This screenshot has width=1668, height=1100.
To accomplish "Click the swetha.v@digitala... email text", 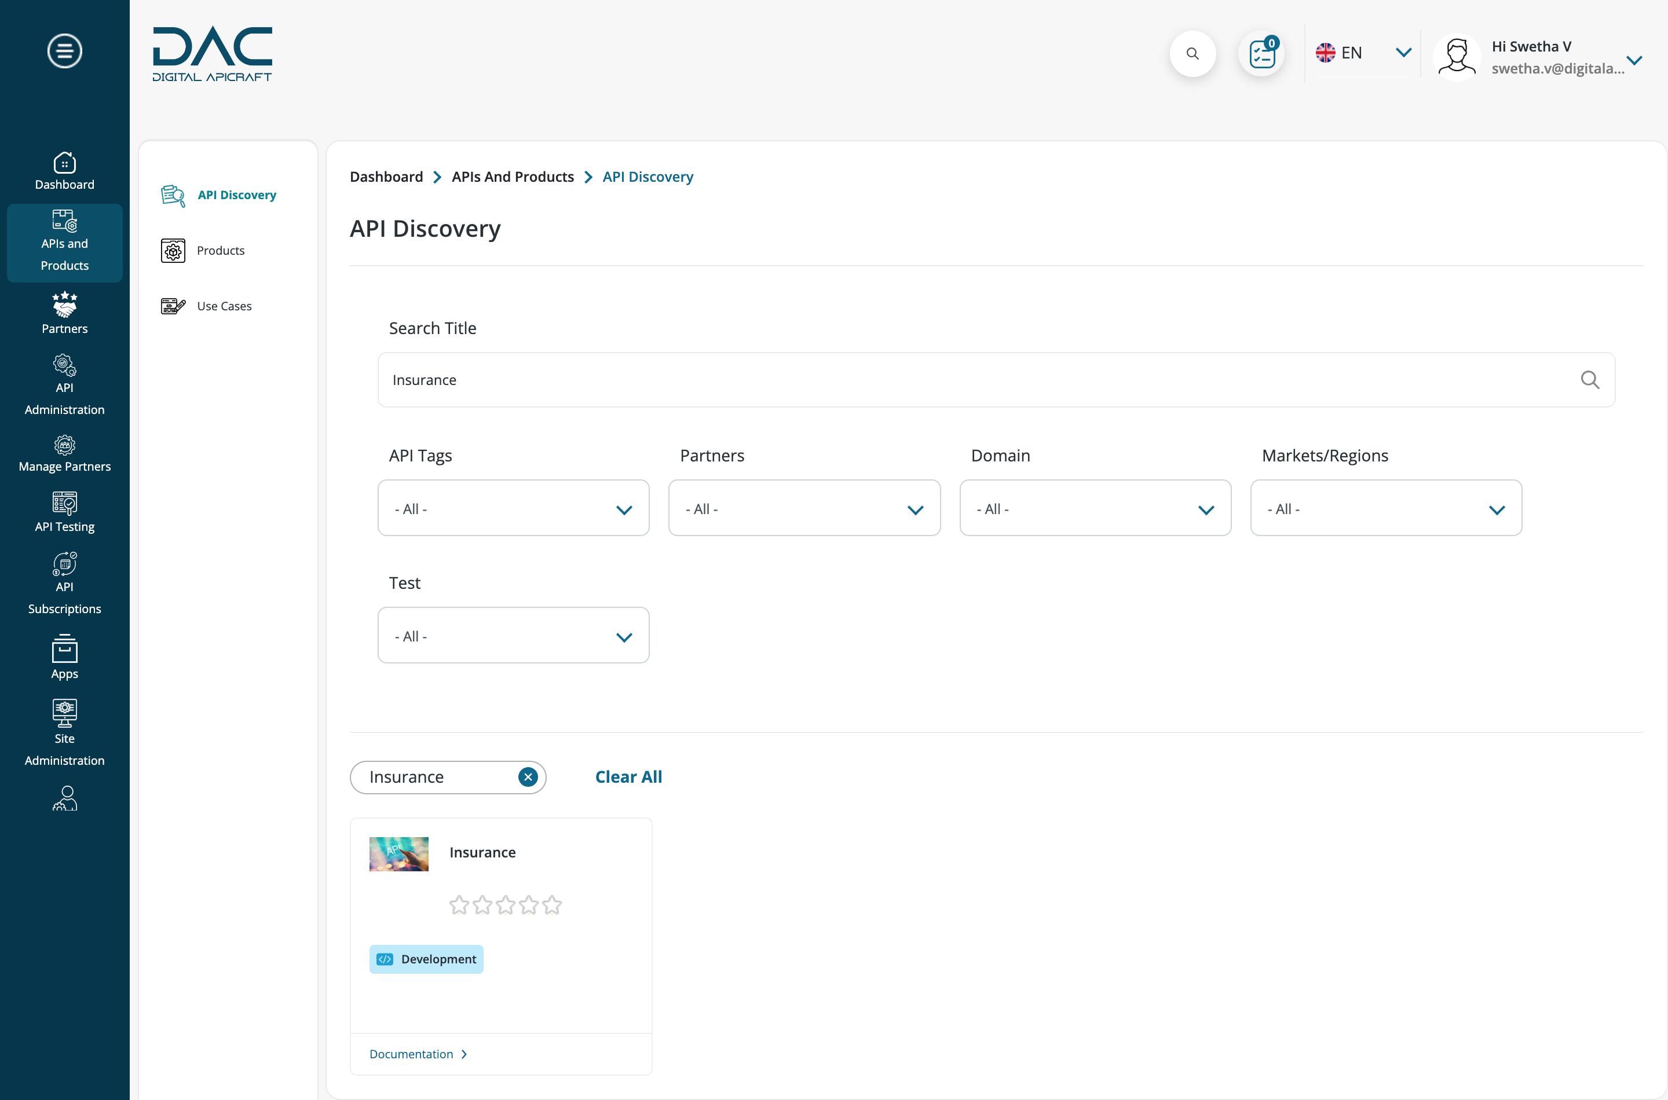I will coord(1558,68).
